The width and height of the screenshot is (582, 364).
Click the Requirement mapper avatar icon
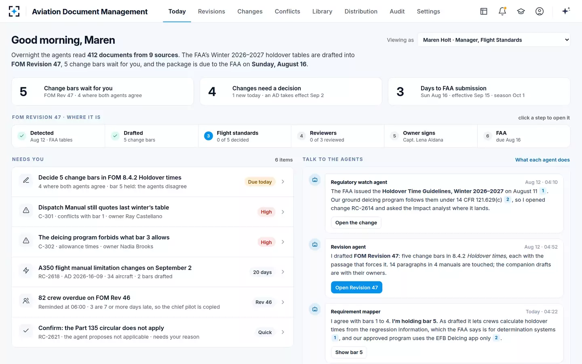tap(315, 309)
